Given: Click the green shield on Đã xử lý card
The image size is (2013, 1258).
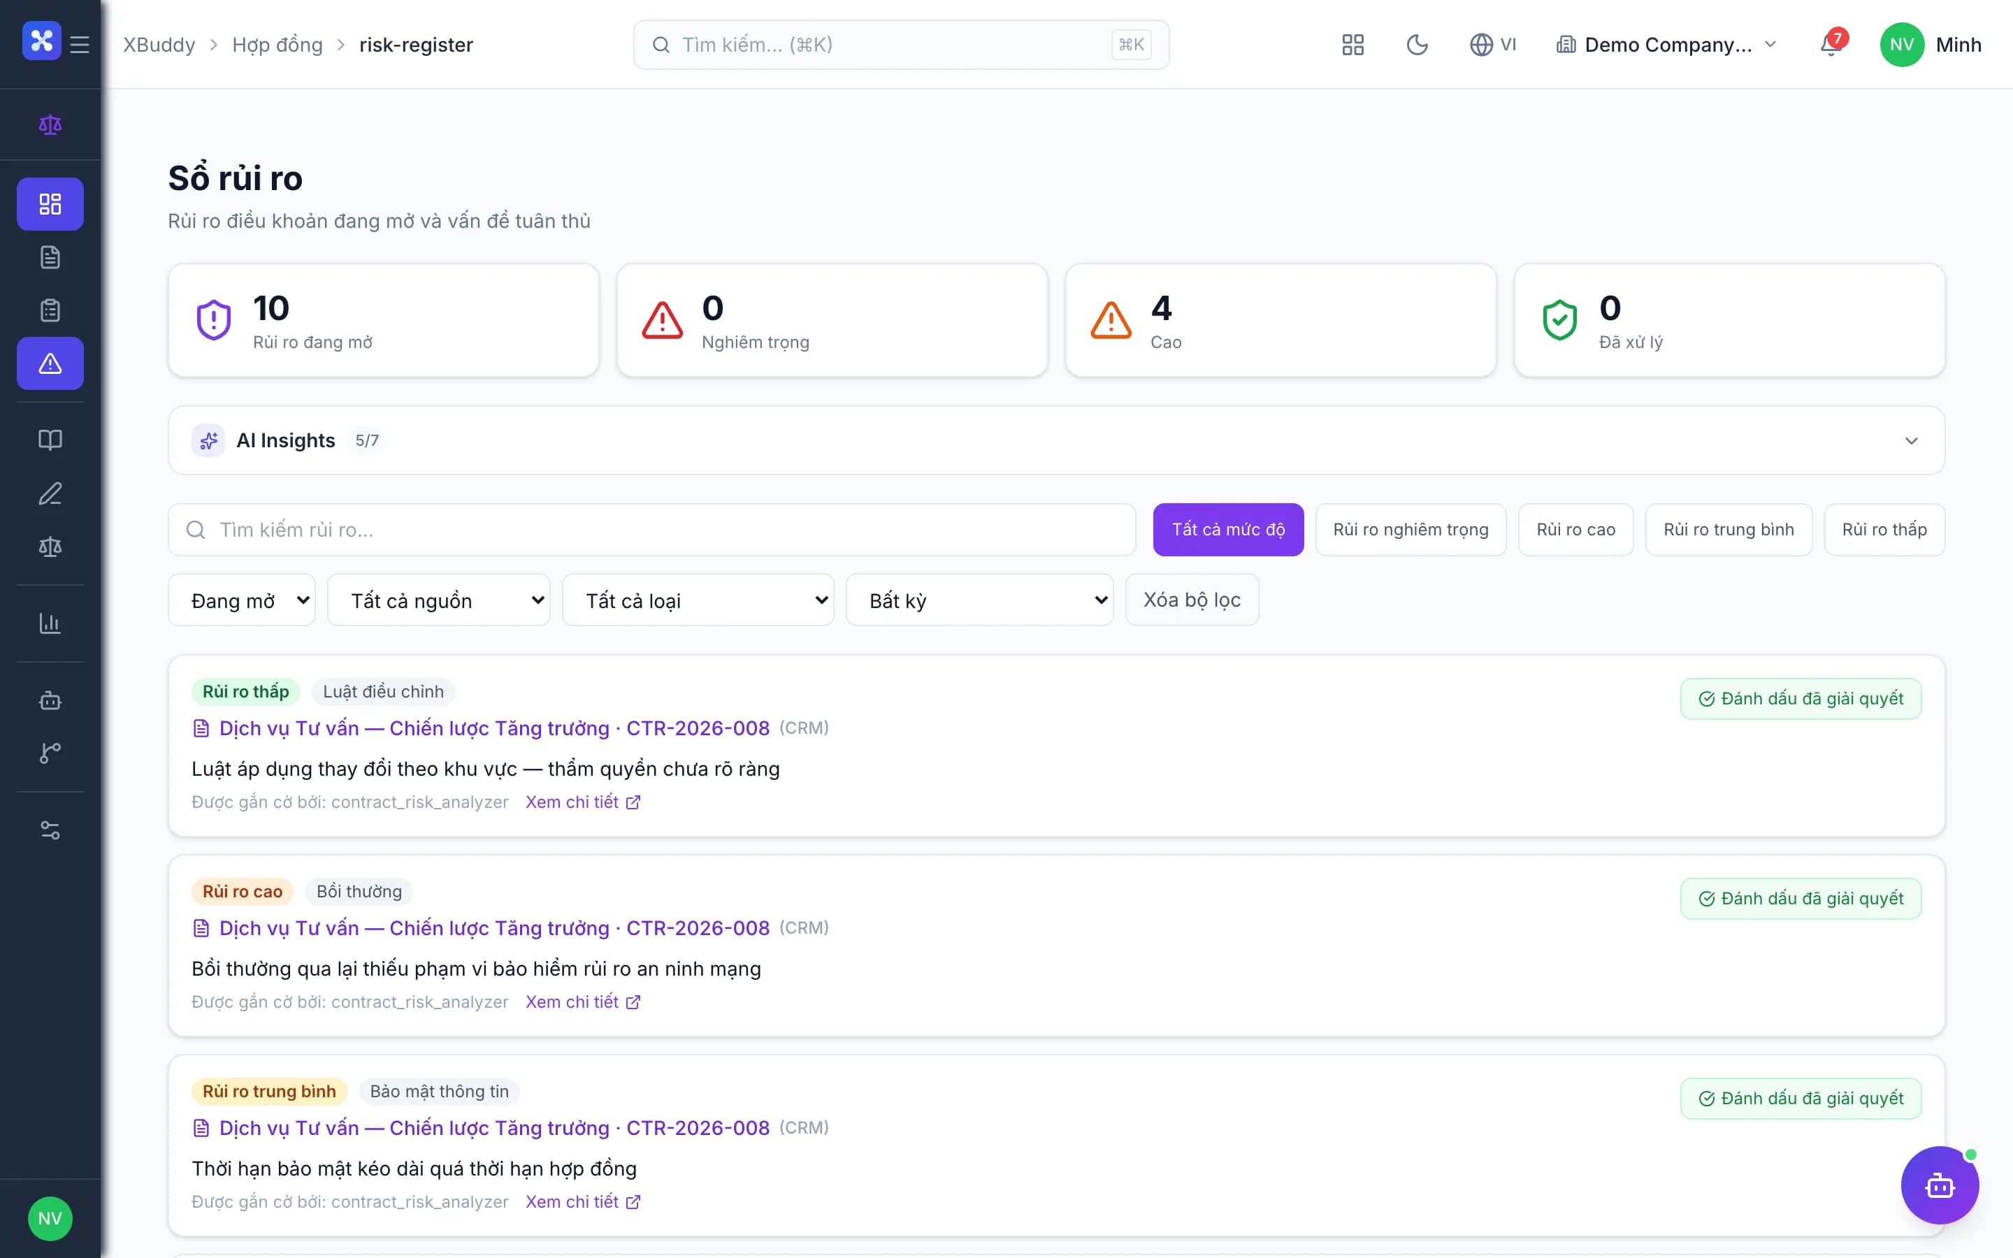Looking at the screenshot, I should (x=1559, y=320).
